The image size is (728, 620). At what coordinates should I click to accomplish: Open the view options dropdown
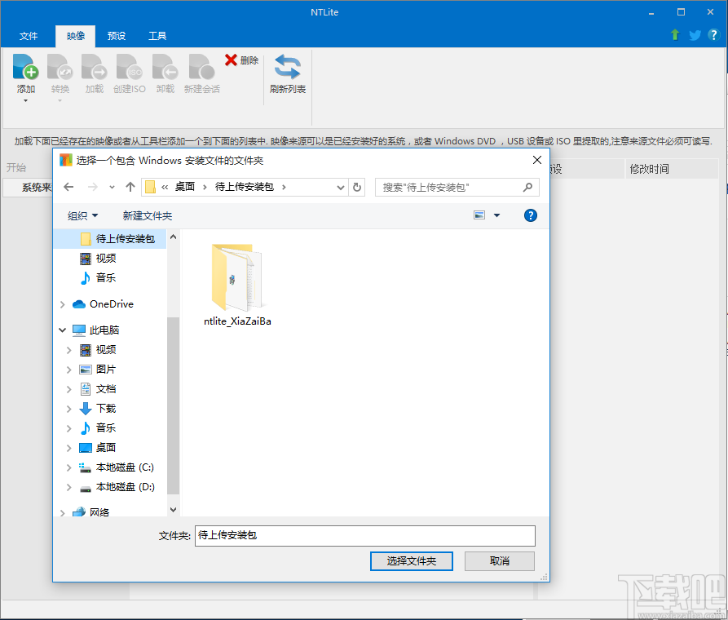tap(497, 215)
